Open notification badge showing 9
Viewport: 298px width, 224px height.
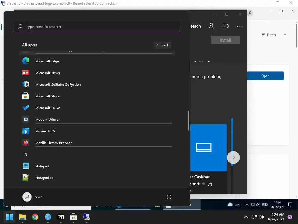(x=290, y=217)
